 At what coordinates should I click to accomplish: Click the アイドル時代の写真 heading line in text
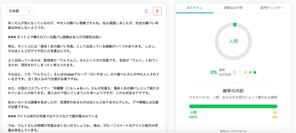(x=55, y=116)
